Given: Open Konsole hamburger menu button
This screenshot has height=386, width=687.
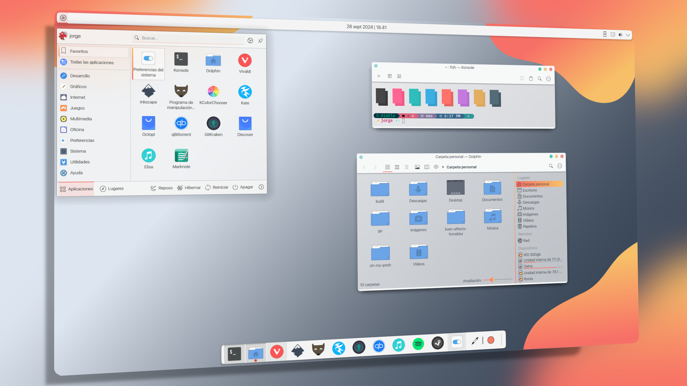Looking at the screenshot, I should click(x=548, y=79).
